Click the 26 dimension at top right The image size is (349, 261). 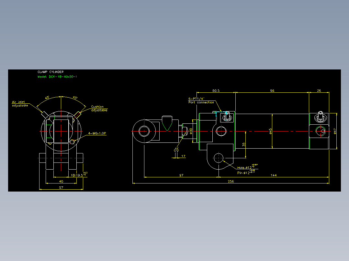pyautogui.click(x=319, y=91)
